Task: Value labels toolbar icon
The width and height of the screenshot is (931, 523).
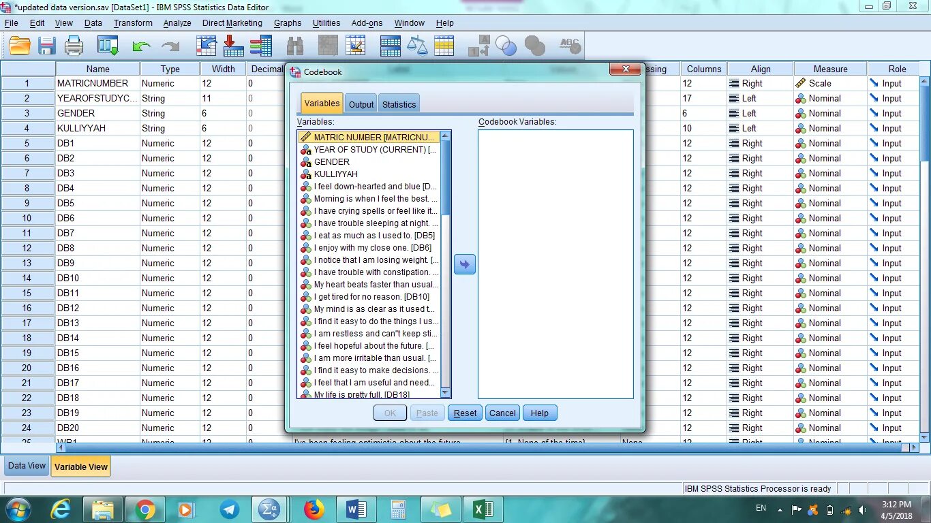Action: [x=479, y=46]
